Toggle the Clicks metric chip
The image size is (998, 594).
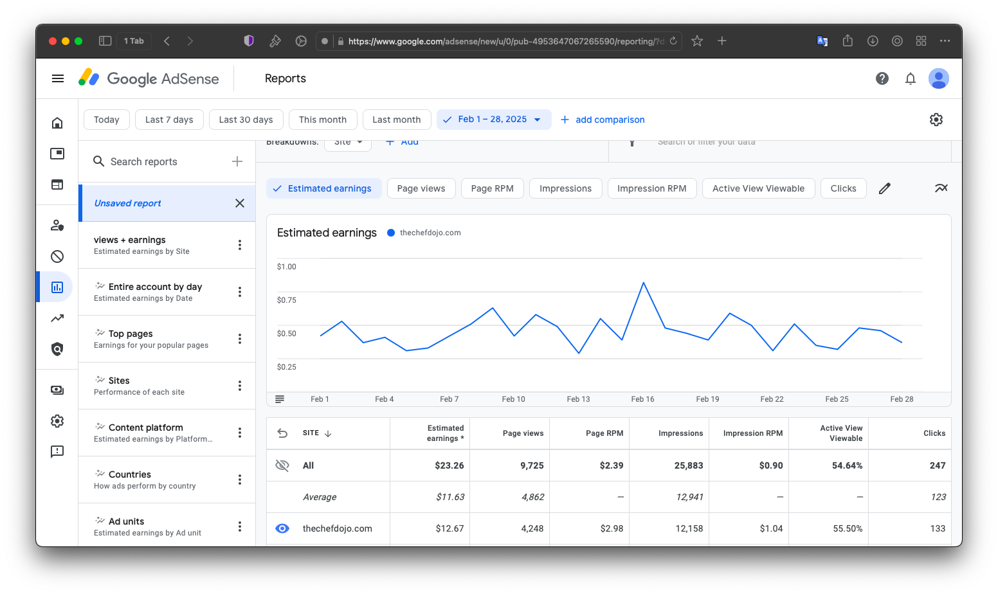(x=844, y=188)
